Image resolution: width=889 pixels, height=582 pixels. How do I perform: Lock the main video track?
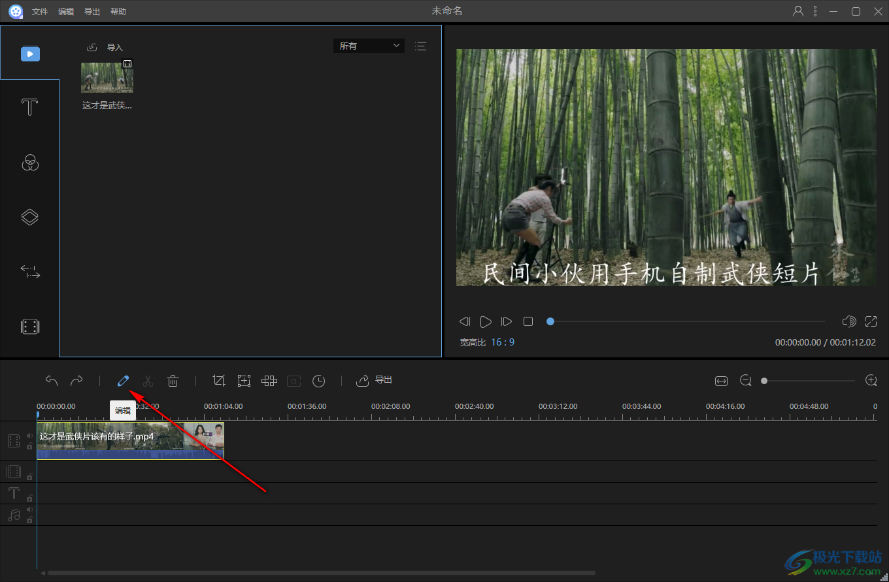click(x=29, y=447)
